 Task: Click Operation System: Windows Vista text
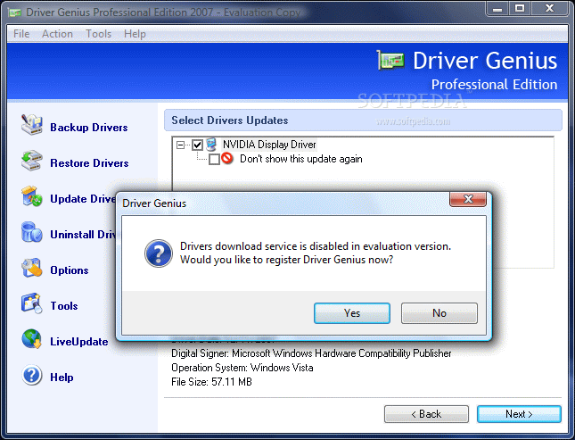pyautogui.click(x=242, y=368)
